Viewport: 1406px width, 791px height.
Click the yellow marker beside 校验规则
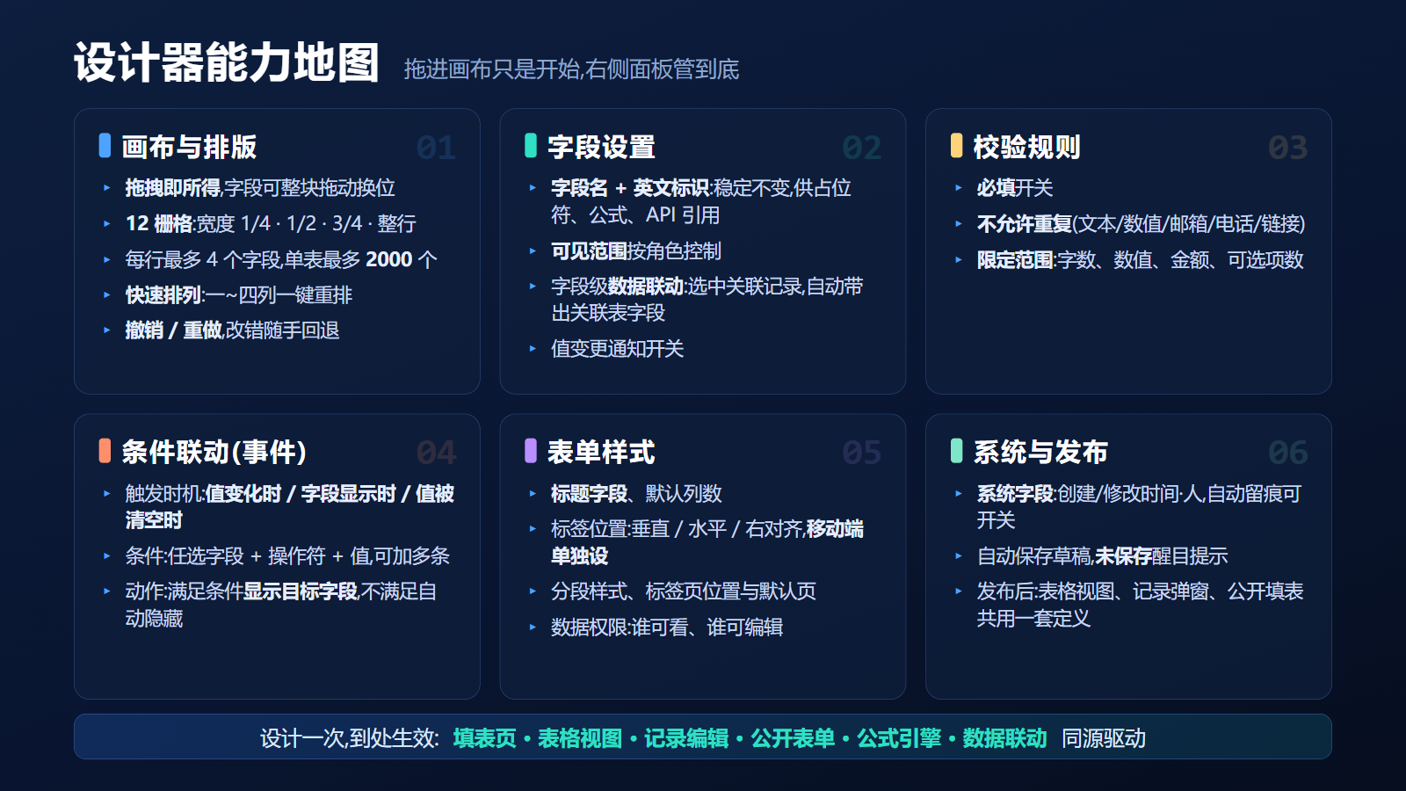[957, 146]
